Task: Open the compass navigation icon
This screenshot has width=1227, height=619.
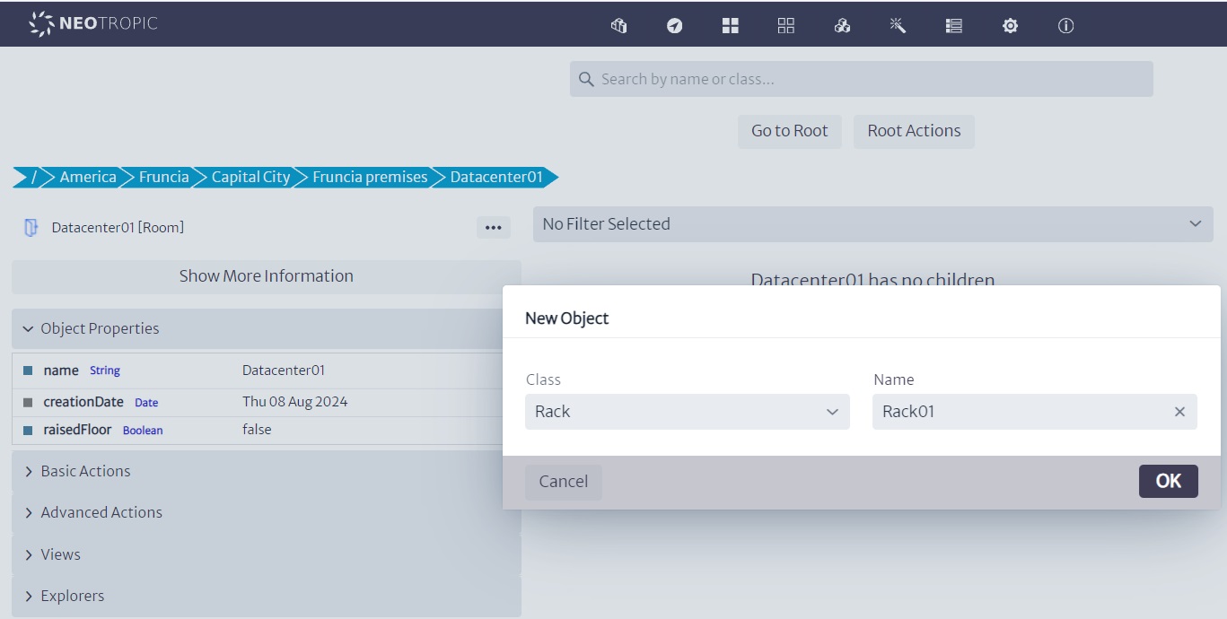Action: 674,26
